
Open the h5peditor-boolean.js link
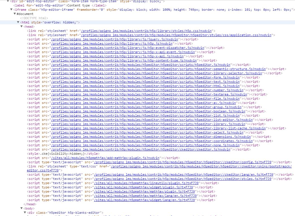tap(148, 111)
